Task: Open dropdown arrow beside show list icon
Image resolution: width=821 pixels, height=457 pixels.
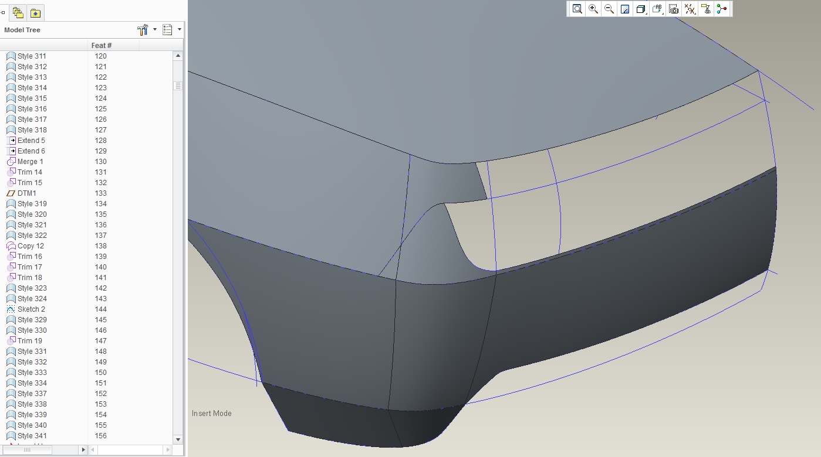Action: pos(180,29)
